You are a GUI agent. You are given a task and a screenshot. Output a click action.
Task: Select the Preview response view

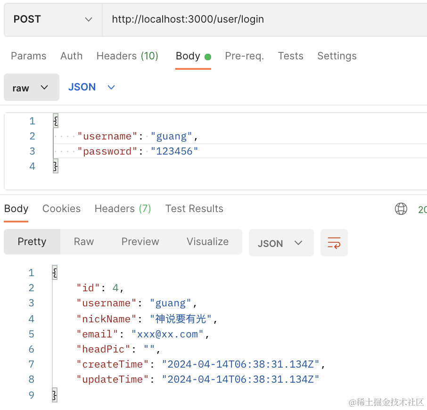pyautogui.click(x=140, y=242)
